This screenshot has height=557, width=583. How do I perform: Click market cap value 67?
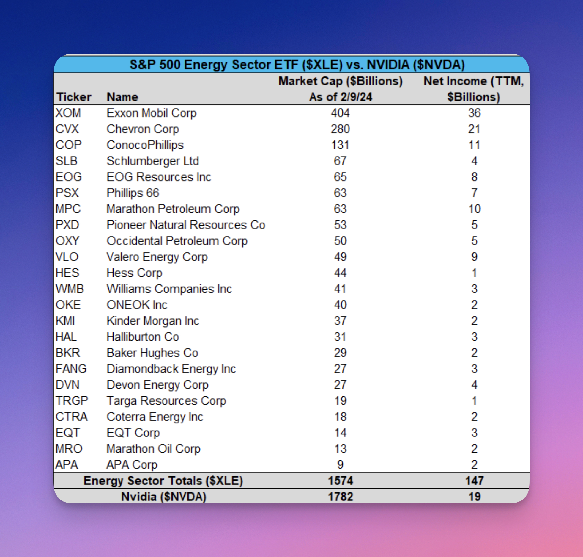(341, 161)
